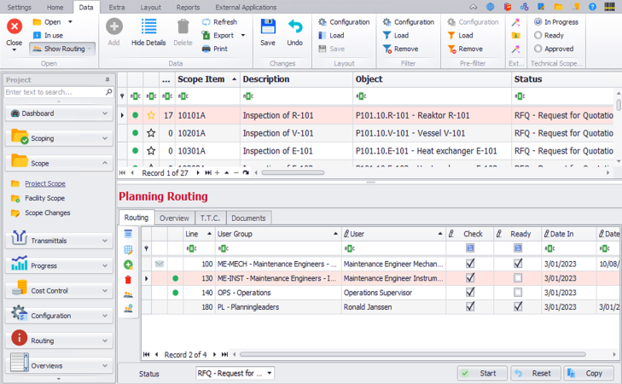
Task: Expand the Progress section
Action: click(x=59, y=265)
